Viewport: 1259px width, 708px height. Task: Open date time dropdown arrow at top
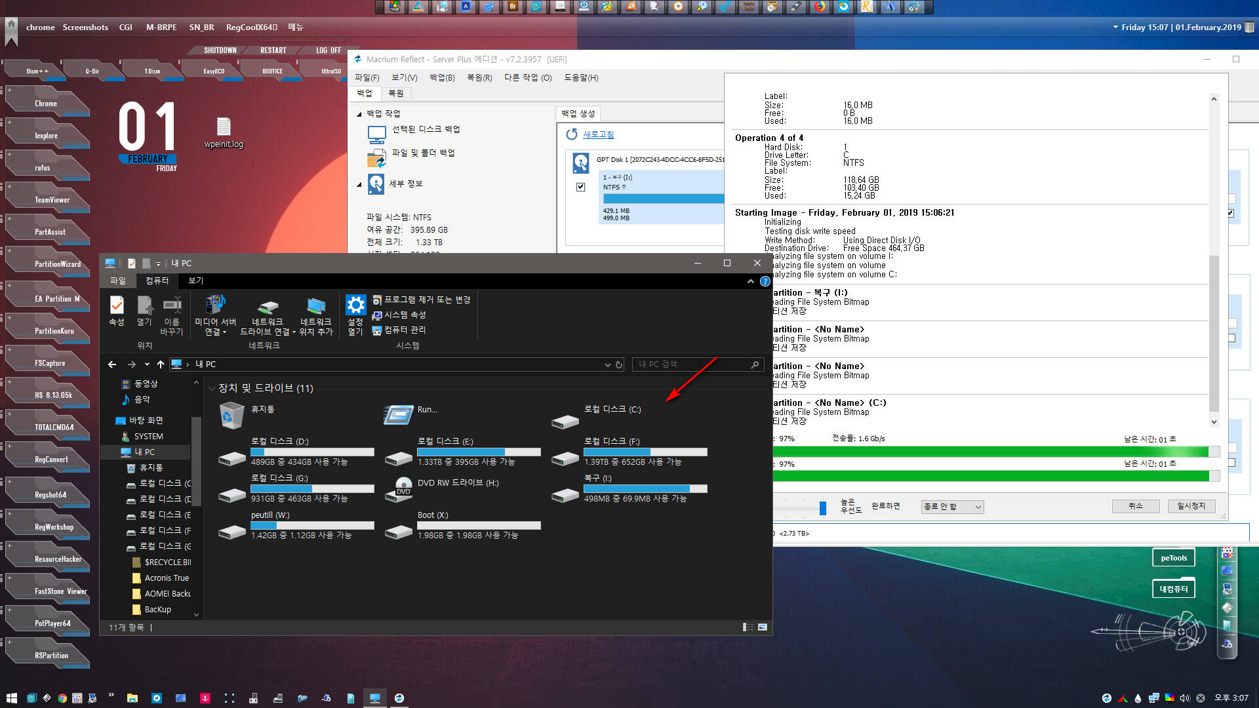1115,28
